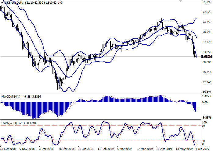Image resolution: width=213 pixels, height=152 pixels.
Task: Click the grey chart shift marker at top
Action: click(181, 1)
